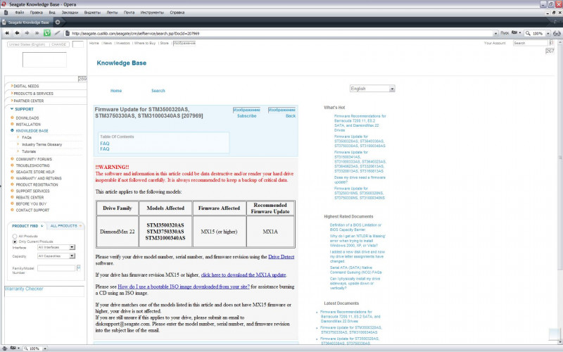This screenshot has width=563, height=352.
Task: Click the URL address bar
Action: point(281,33)
